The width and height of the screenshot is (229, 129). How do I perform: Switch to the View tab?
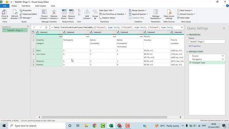(53, 6)
